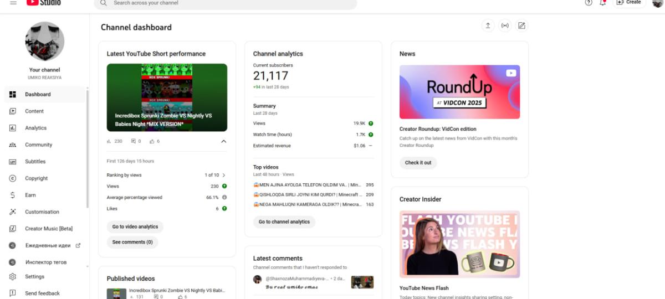
Task: Click the Short's likes thumb icon
Action: pos(152,141)
